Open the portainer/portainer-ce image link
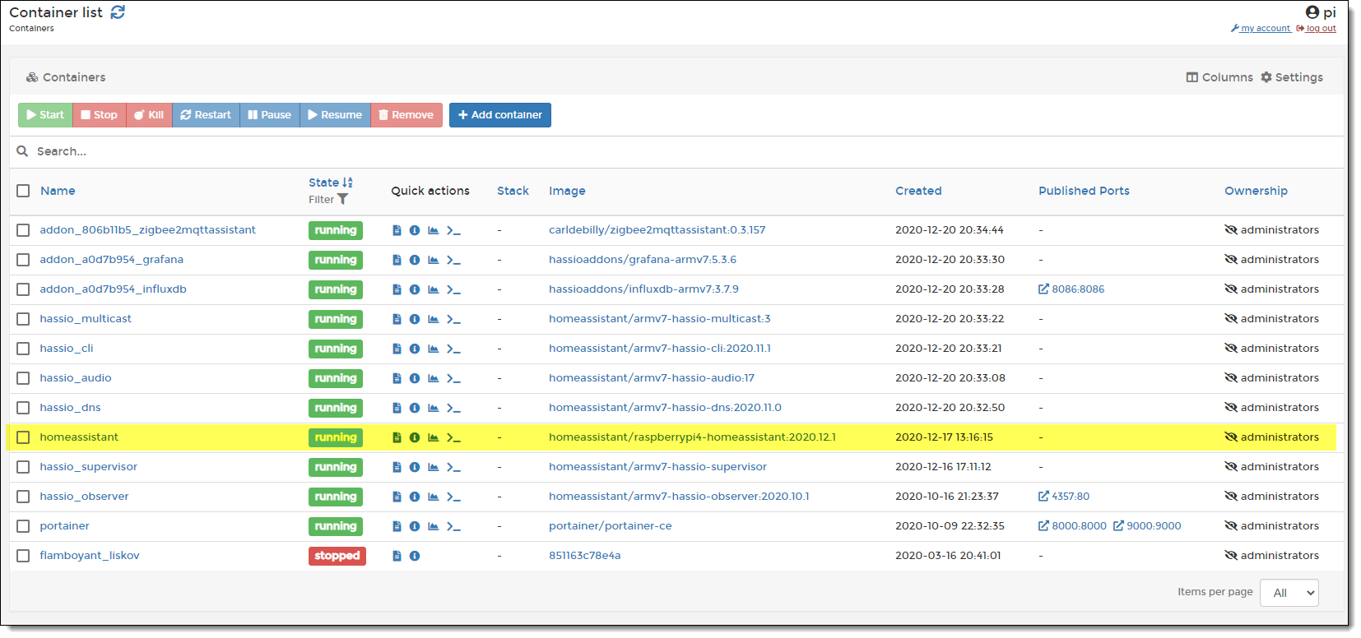 (x=611, y=526)
